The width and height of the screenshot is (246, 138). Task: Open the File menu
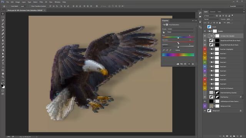coord(8,2)
